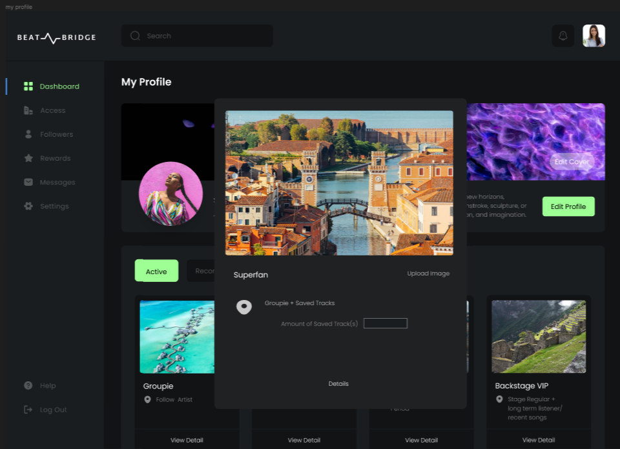Click the Edit Cover button
The width and height of the screenshot is (620, 449).
coord(572,162)
